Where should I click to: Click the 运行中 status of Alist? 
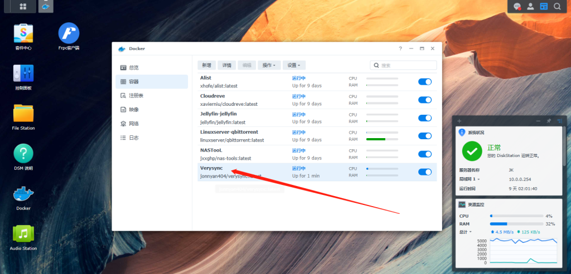299,78
